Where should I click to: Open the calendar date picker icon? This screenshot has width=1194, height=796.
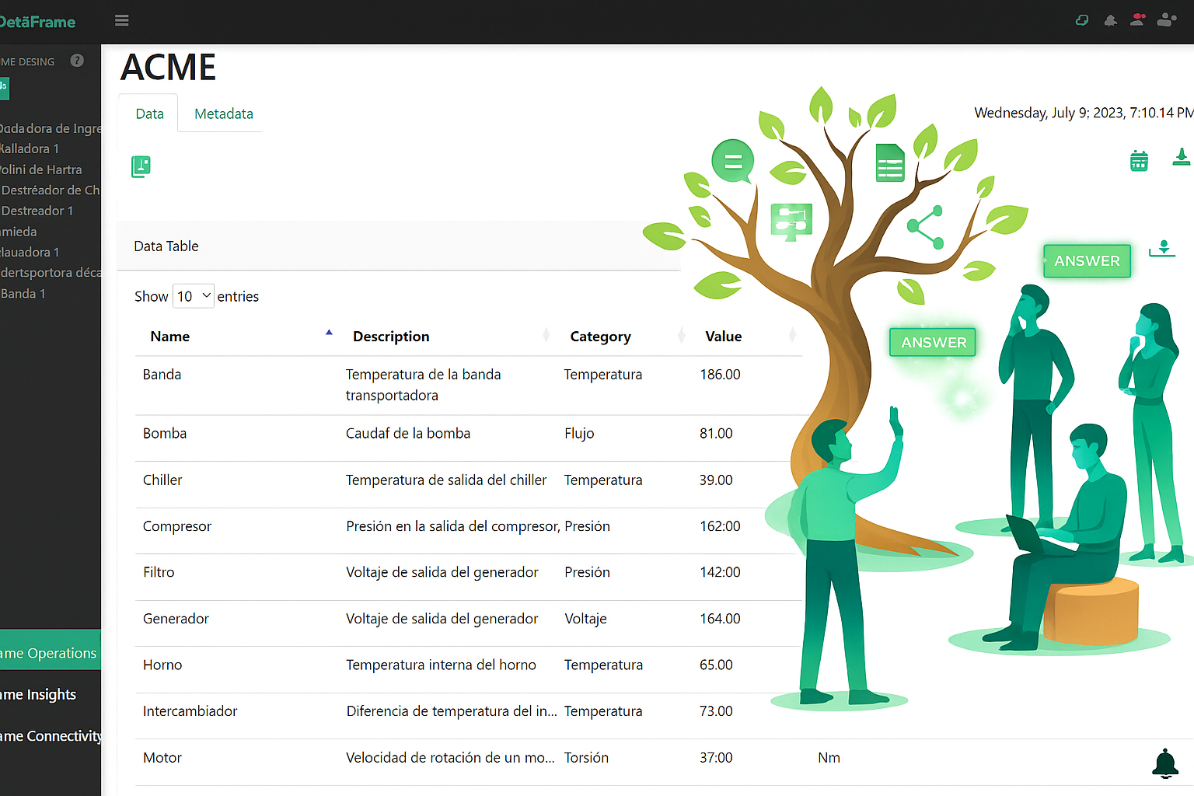pyautogui.click(x=1138, y=161)
